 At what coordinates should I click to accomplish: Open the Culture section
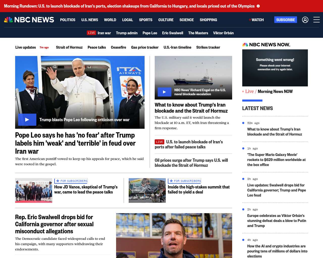[x=166, y=20]
